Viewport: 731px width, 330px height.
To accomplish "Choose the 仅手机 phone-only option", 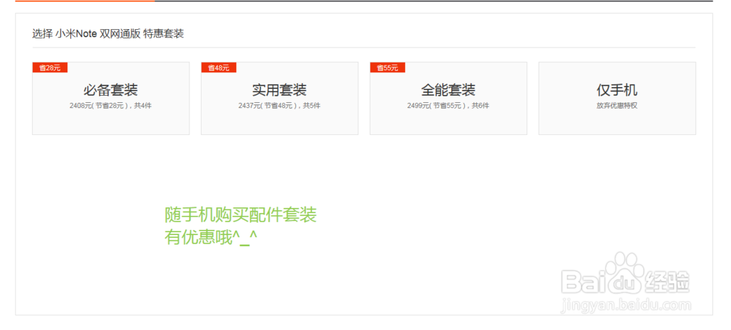I will click(x=617, y=99).
